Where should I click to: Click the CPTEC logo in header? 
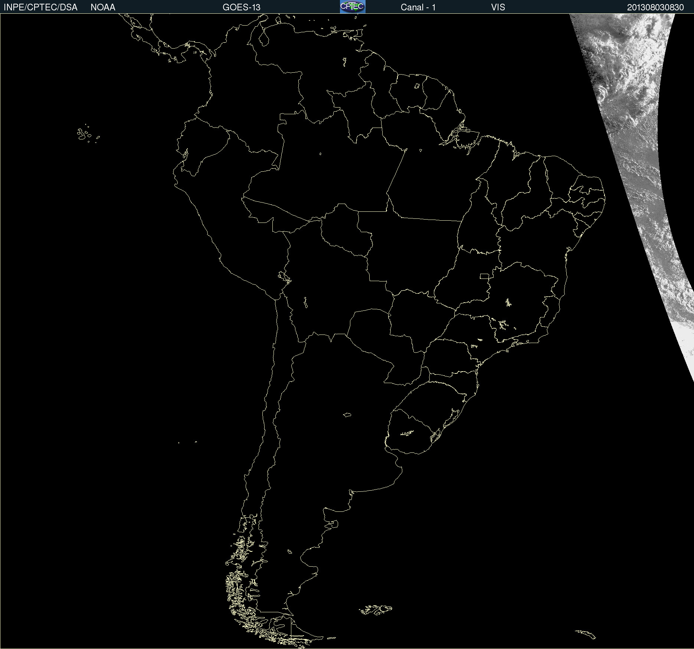pos(353,7)
